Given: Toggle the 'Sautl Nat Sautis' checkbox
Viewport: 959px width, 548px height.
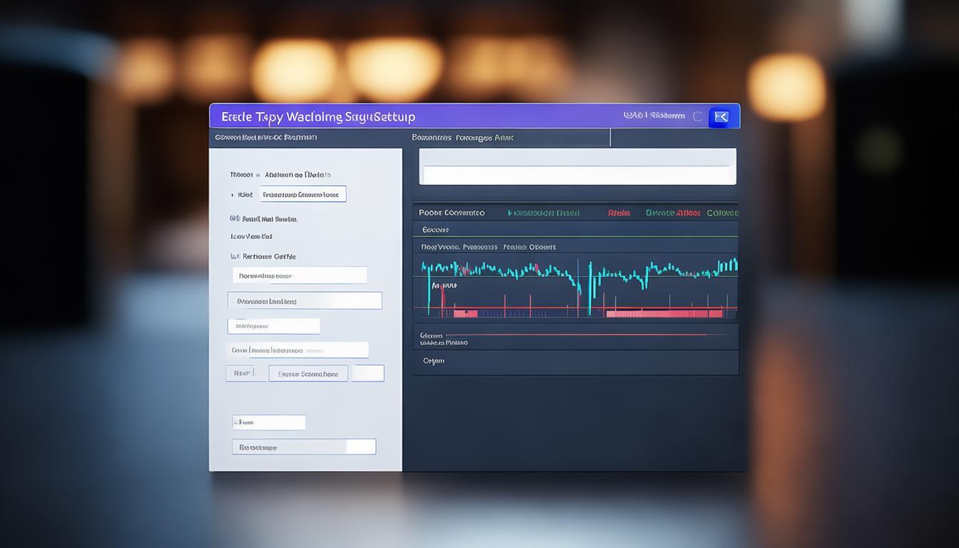Looking at the screenshot, I should [x=233, y=219].
